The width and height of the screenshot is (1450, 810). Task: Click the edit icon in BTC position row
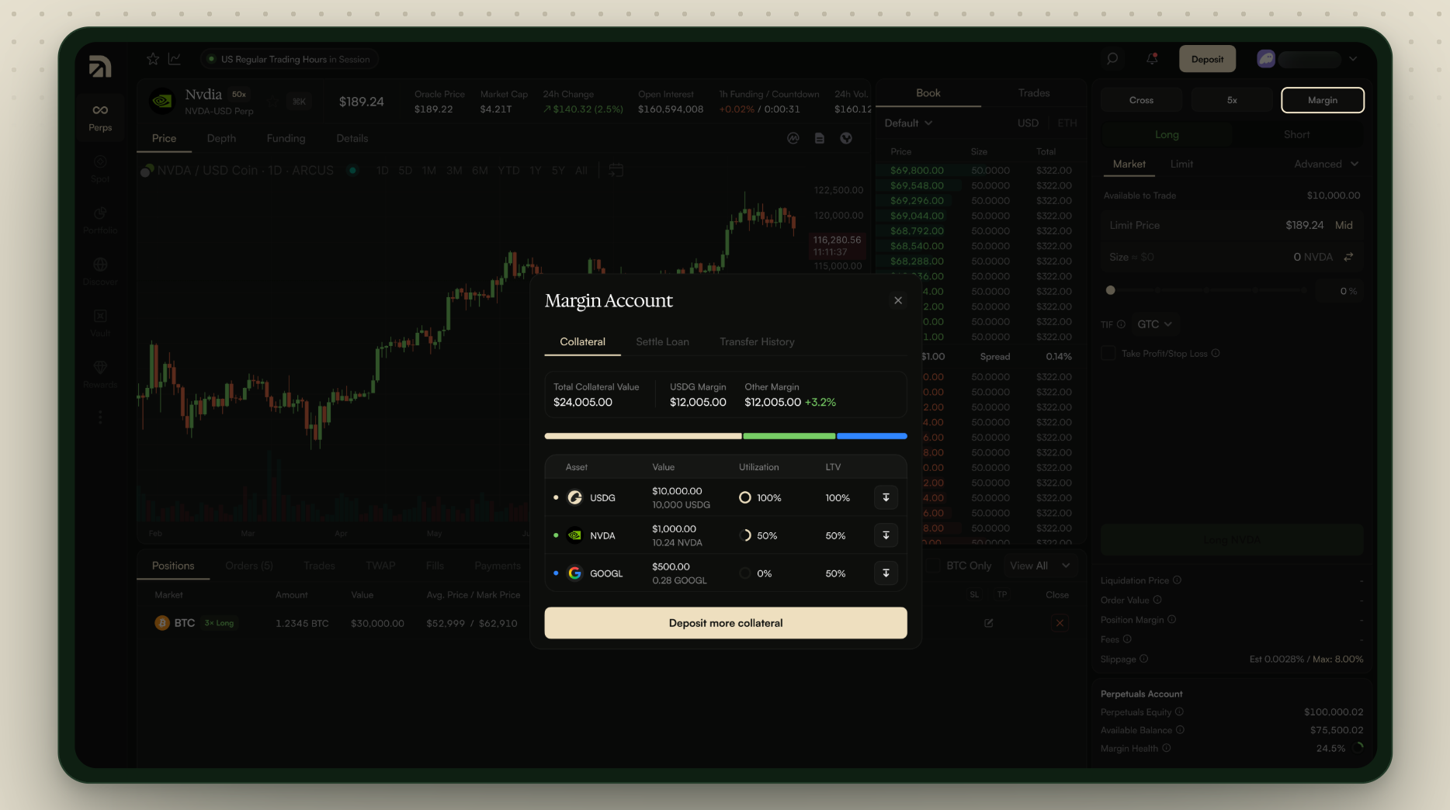(988, 623)
